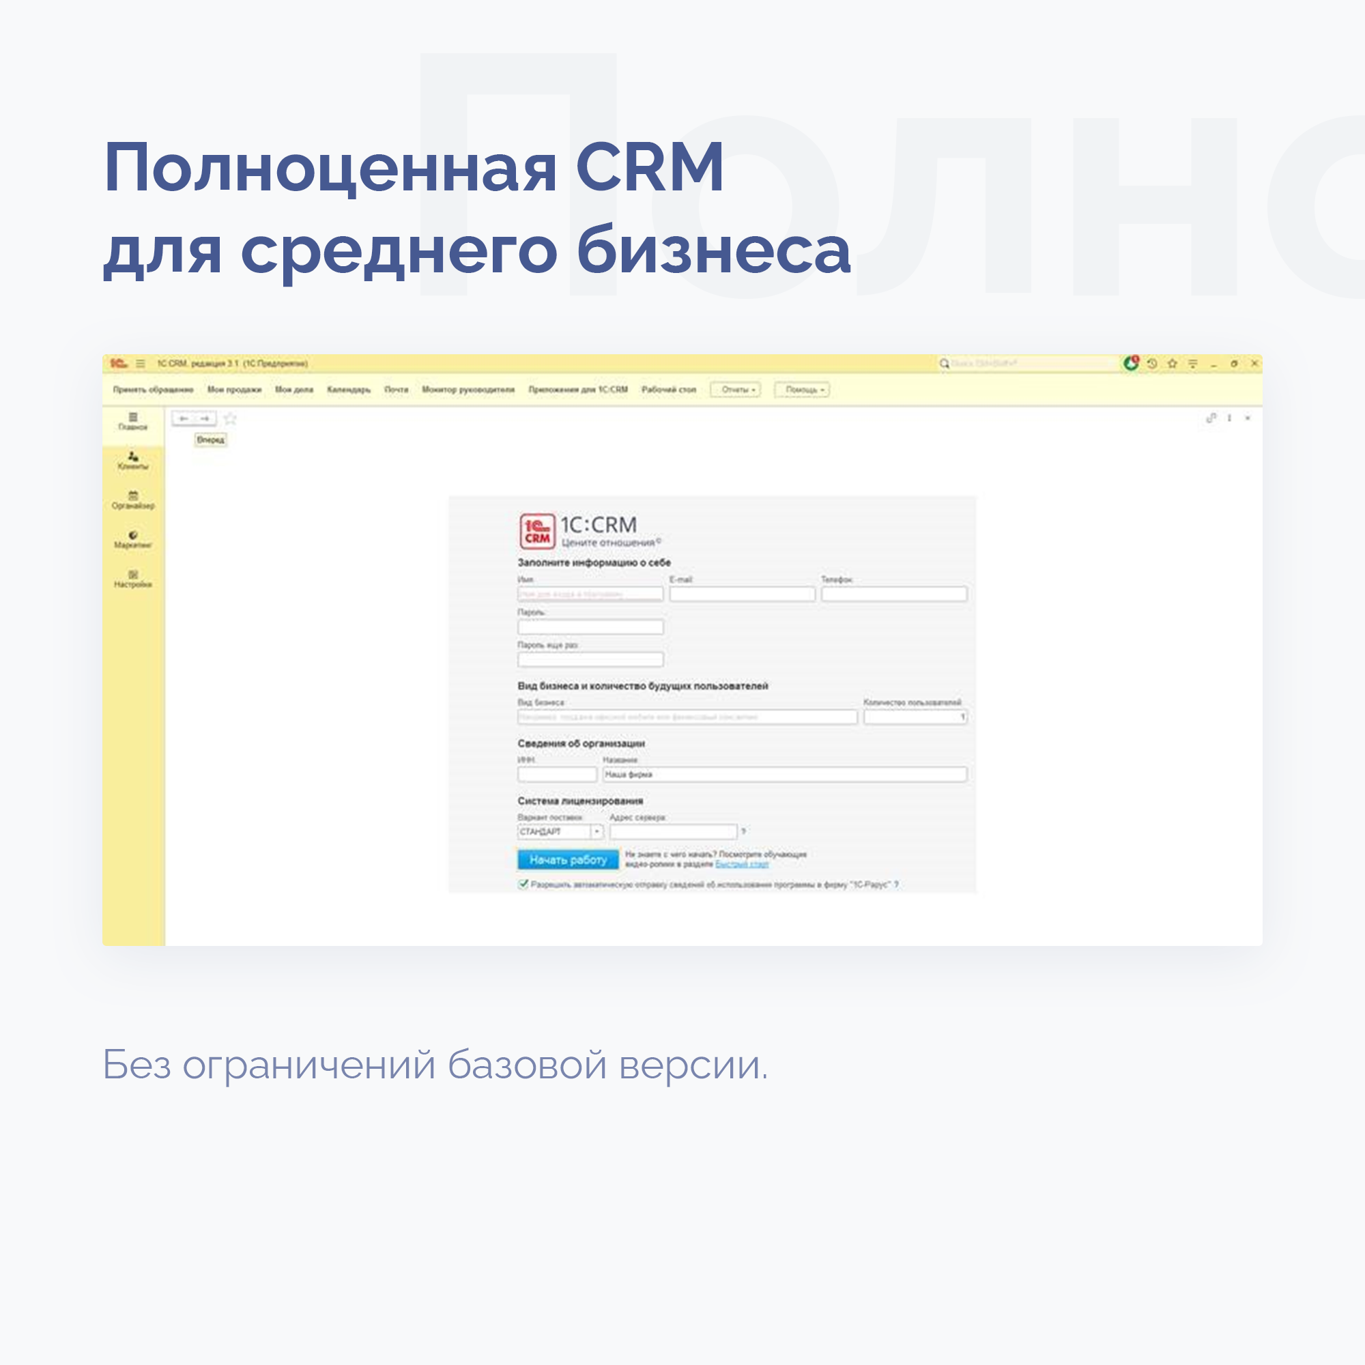This screenshot has width=1365, height=1365.
Task: Focus the Количество пользователей field
Action: point(915,717)
